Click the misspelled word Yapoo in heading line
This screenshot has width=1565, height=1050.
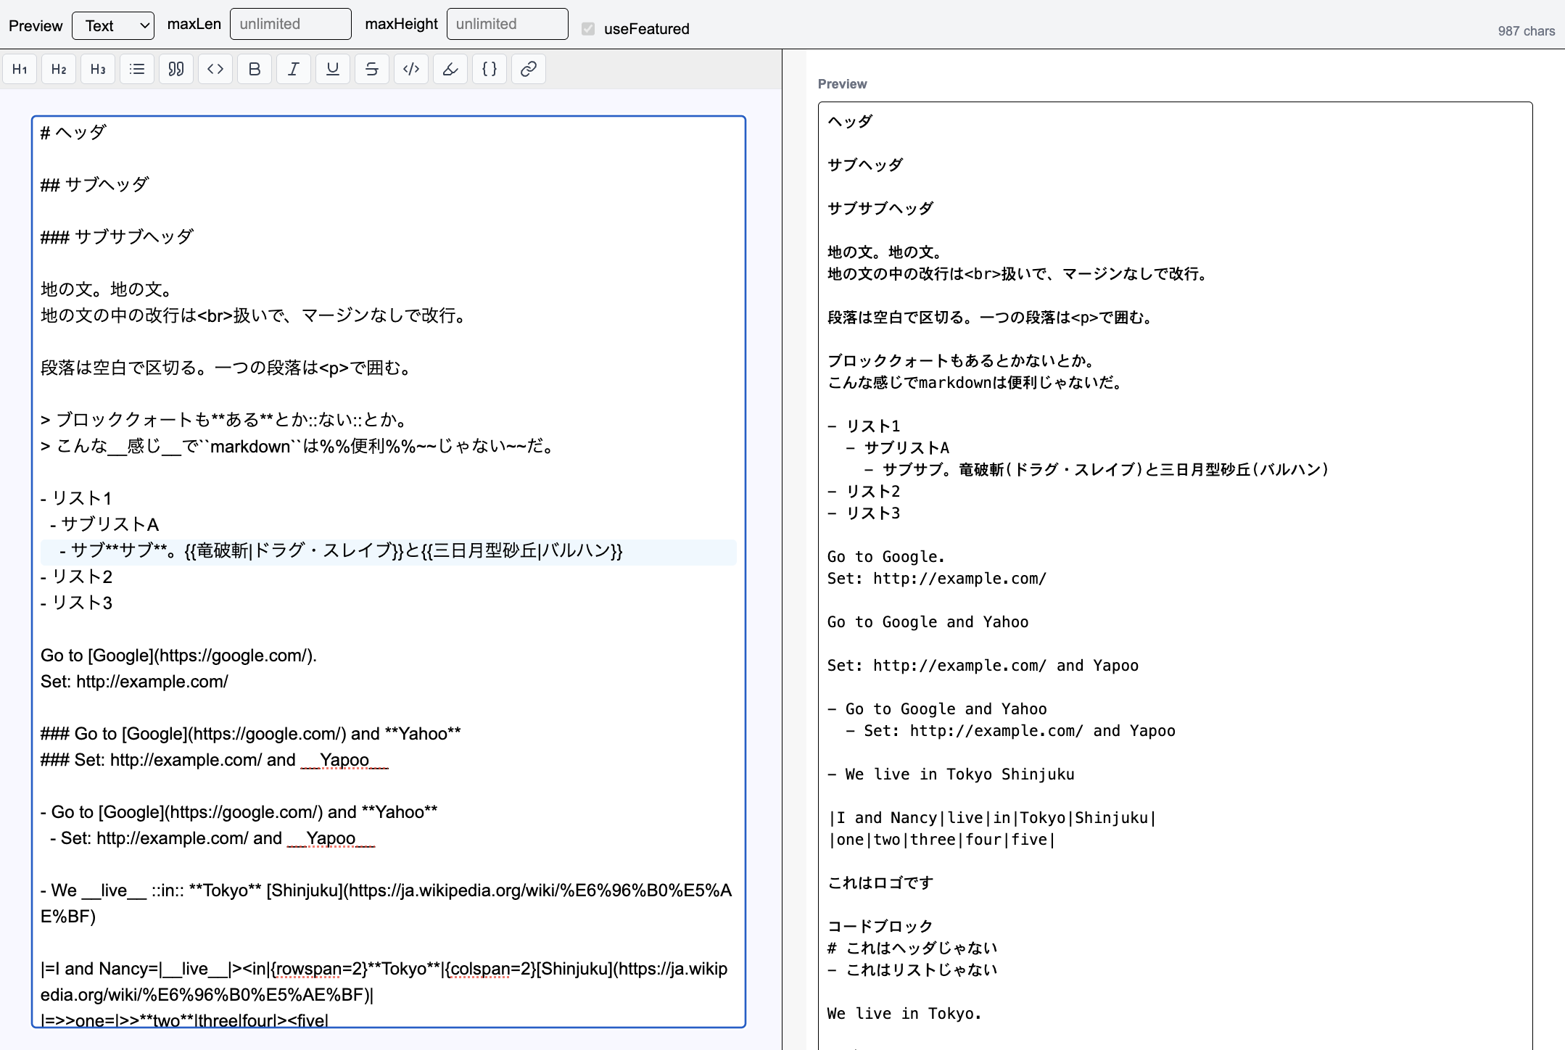coord(344,760)
